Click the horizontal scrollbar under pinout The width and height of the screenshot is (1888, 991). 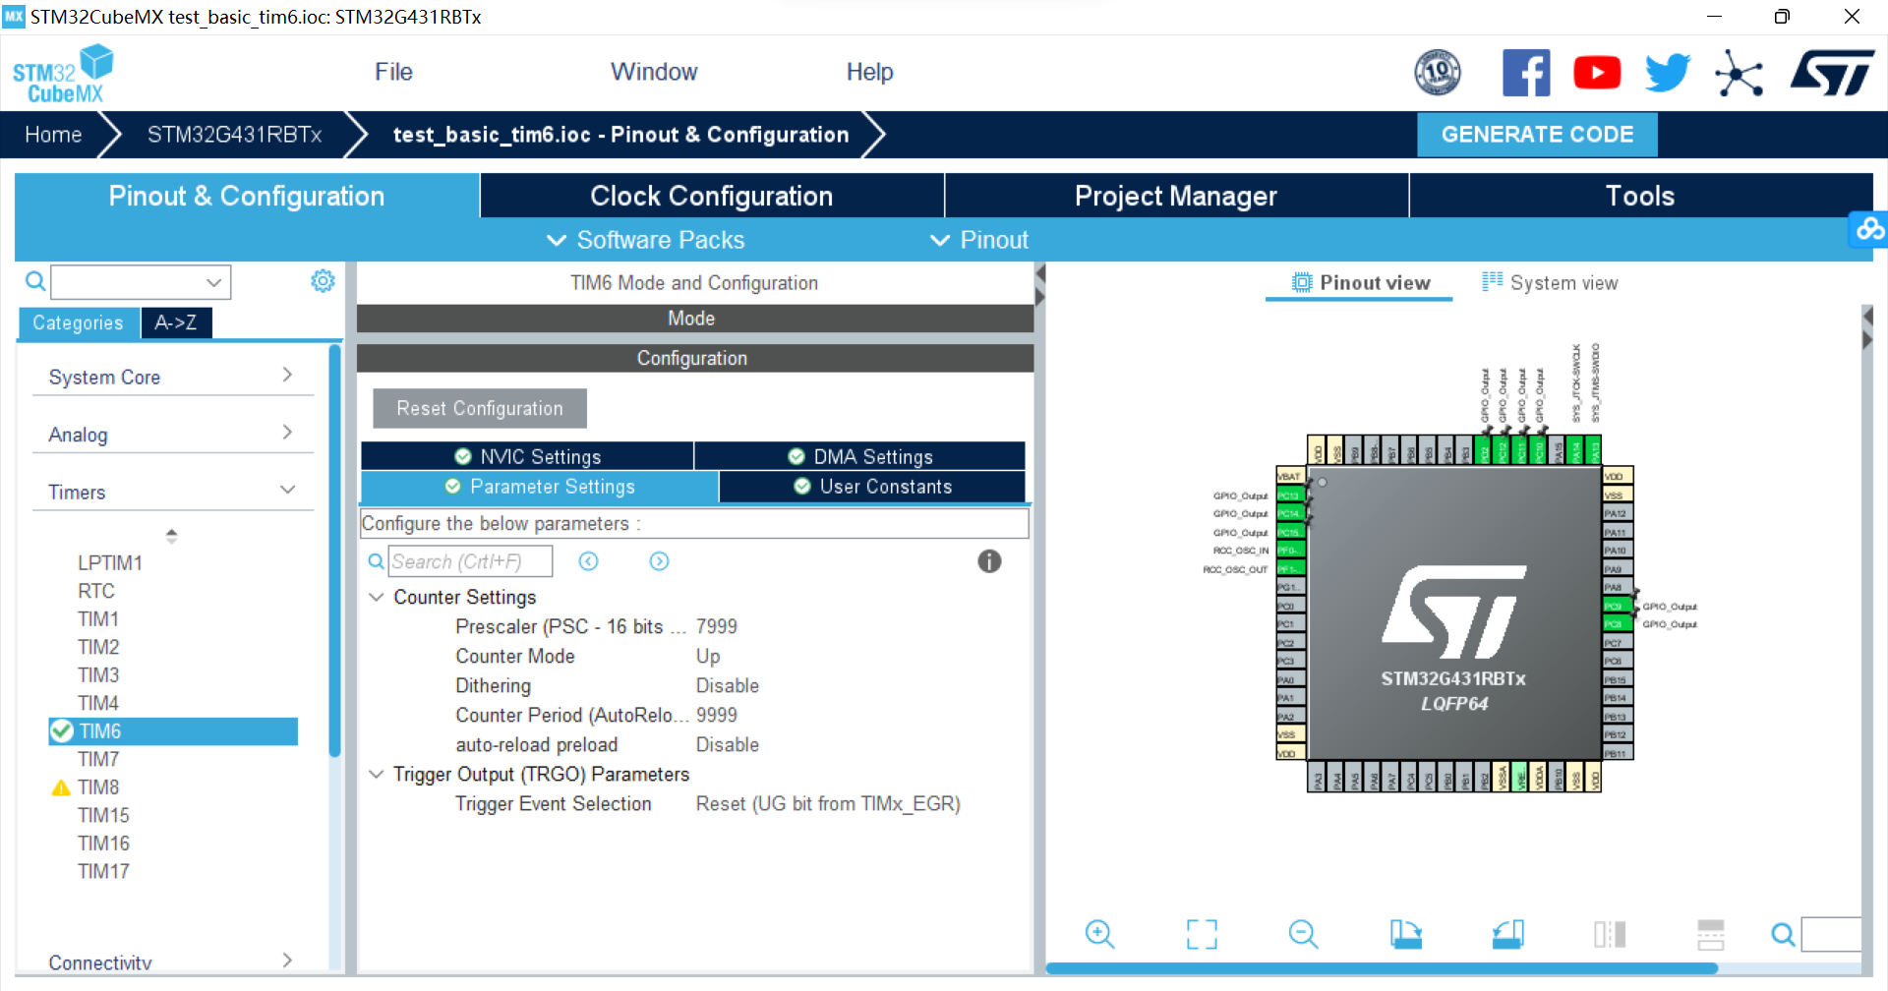1382,968
